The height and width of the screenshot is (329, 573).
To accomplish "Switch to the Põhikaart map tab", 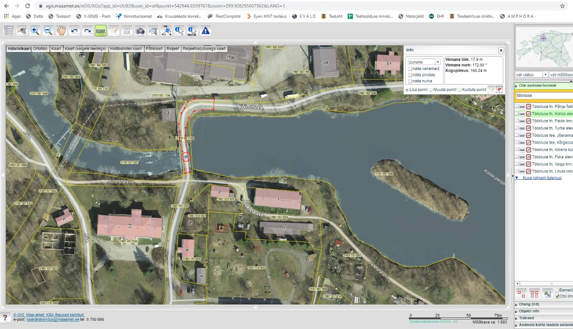I will click(154, 49).
